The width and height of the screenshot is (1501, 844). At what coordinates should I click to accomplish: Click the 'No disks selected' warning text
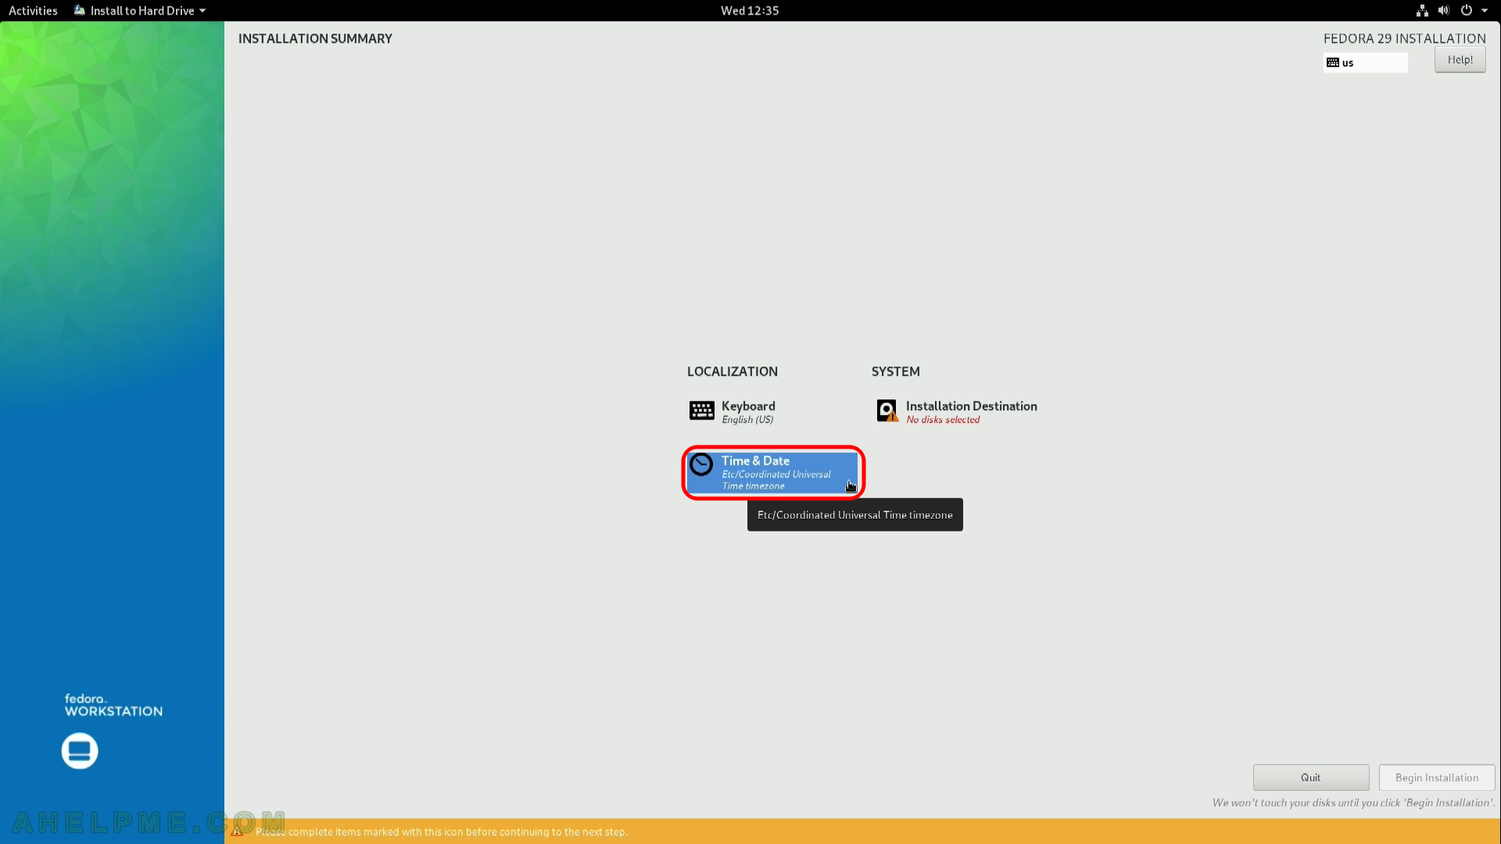coord(943,420)
